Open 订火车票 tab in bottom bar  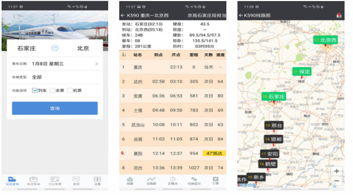[55, 181]
